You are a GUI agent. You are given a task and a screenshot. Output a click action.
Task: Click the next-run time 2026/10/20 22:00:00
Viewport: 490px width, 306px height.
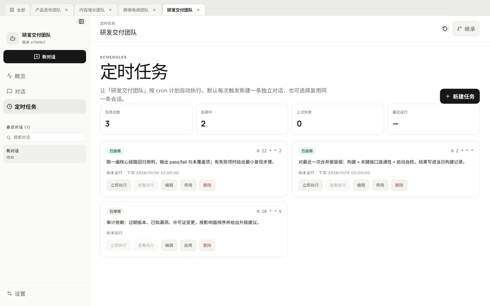point(157,173)
